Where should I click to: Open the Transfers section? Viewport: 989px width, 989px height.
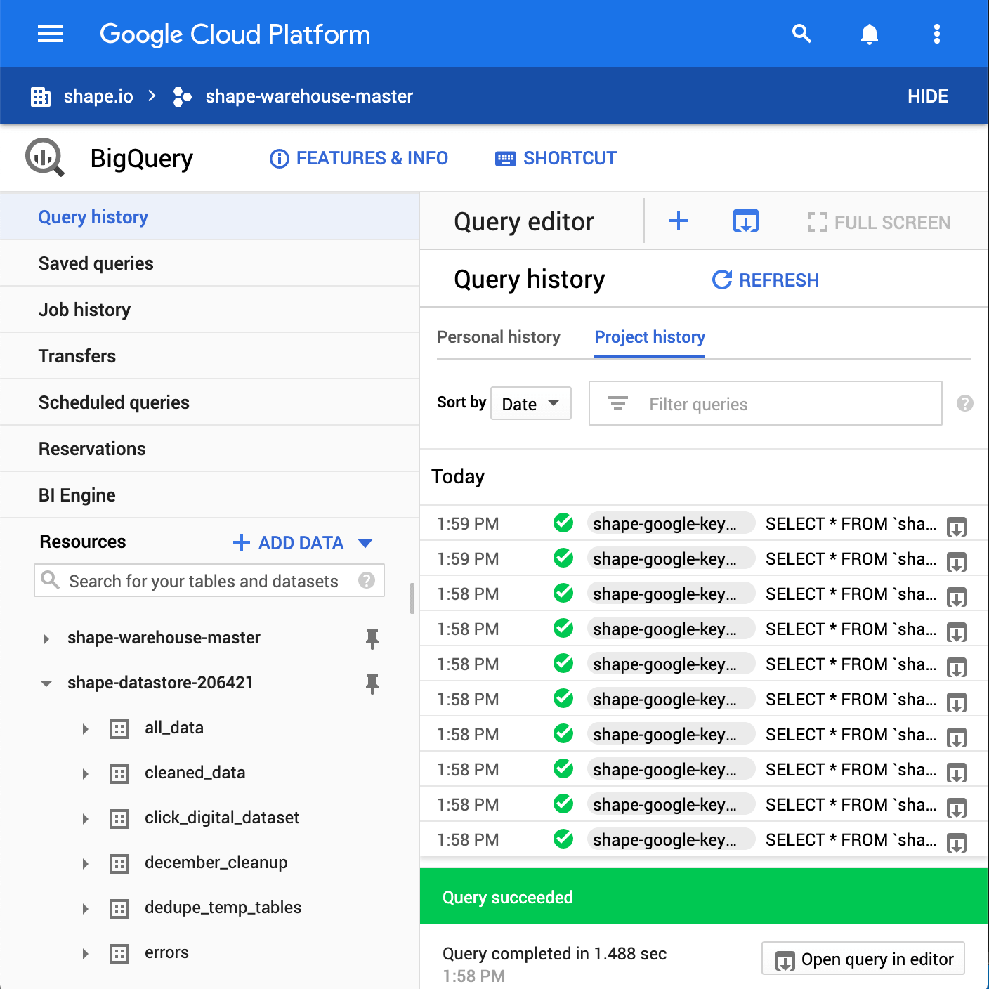pyautogui.click(x=209, y=356)
